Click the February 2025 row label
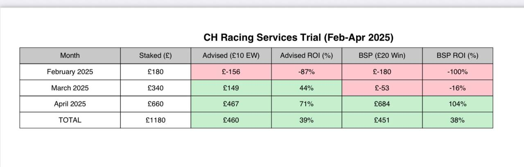 click(70, 72)
